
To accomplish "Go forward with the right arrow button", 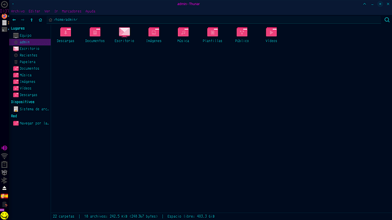I will pyautogui.click(x=23, y=20).
